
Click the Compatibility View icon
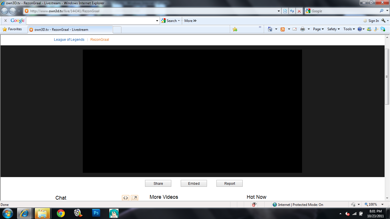[285, 11]
